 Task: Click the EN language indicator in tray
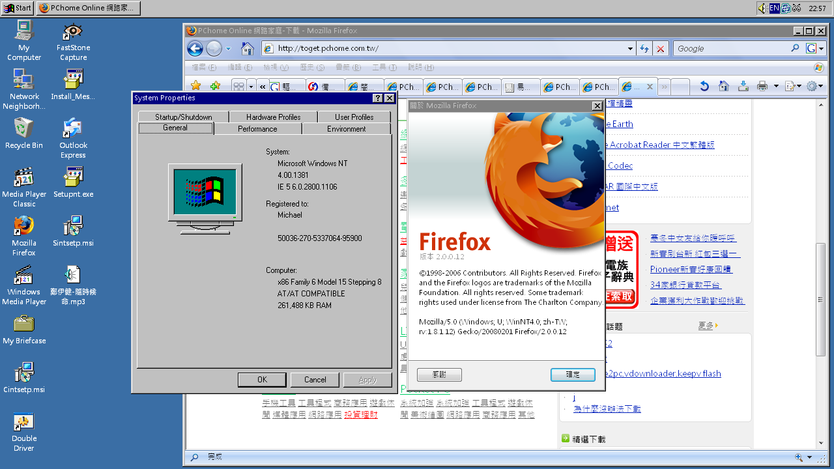coord(774,8)
